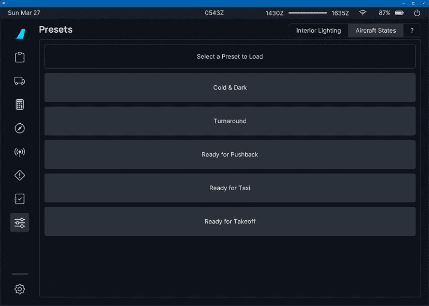The width and height of the screenshot is (429, 306).
Task: Load the Turnaround preset
Action: (x=230, y=121)
